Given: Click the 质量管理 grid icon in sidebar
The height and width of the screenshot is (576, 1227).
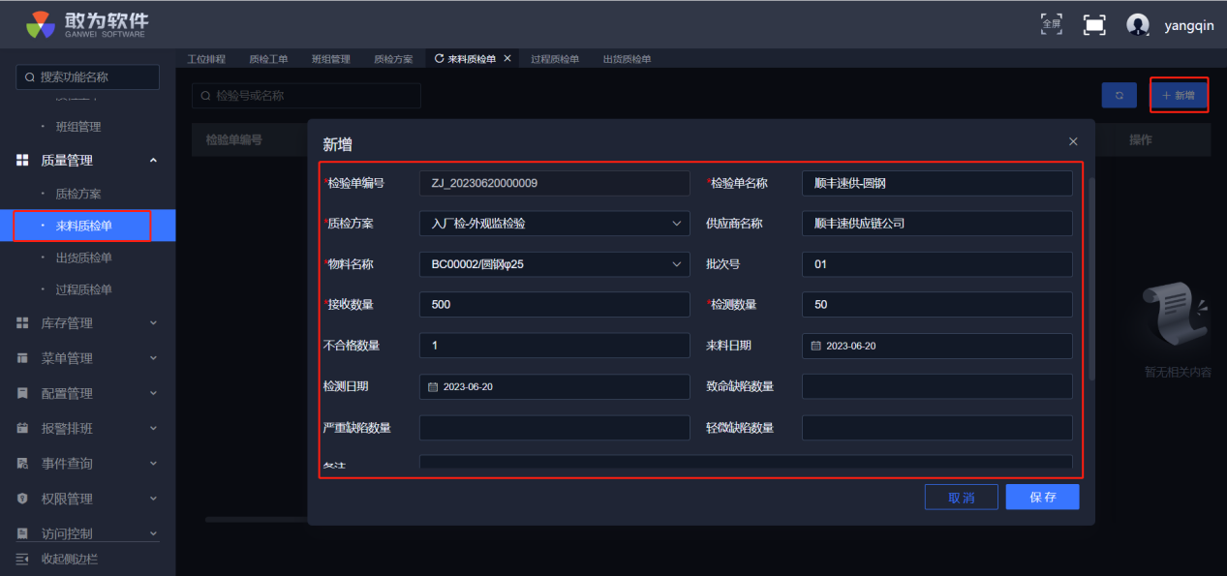Looking at the screenshot, I should pyautogui.click(x=22, y=161).
